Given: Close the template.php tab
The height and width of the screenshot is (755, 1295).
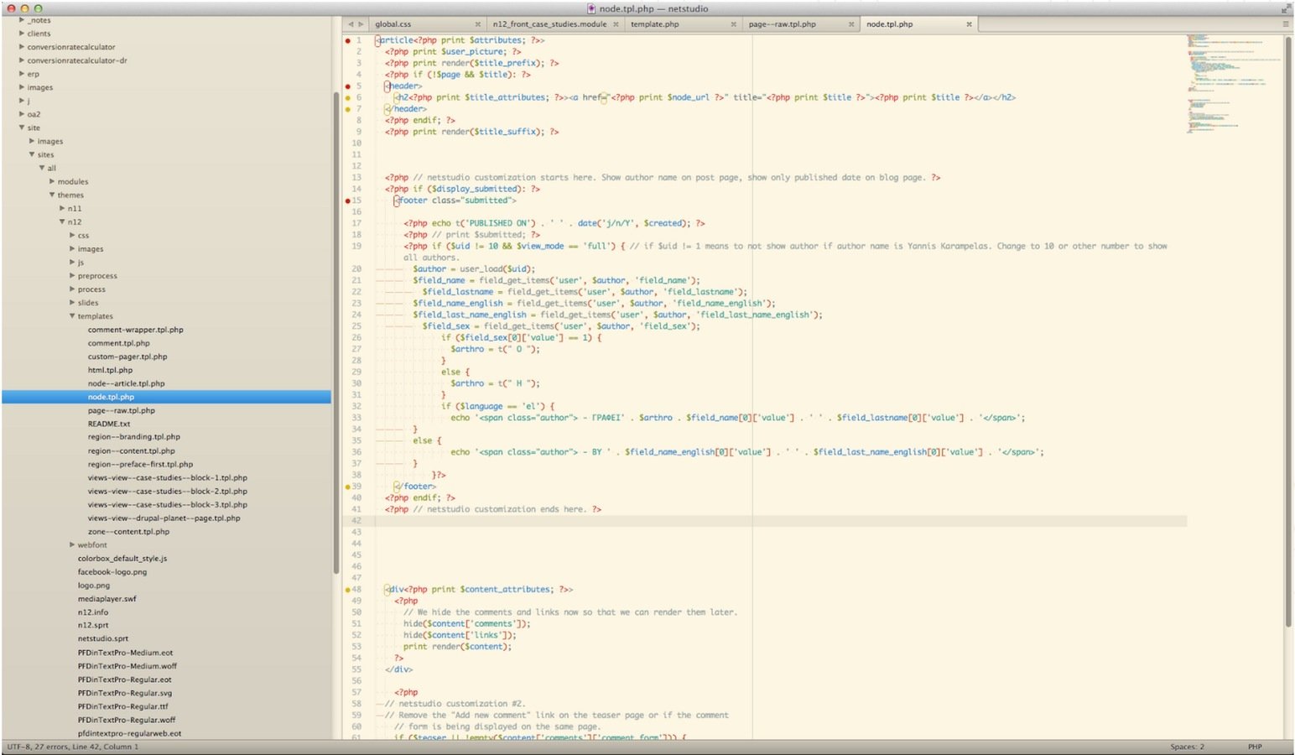Looking at the screenshot, I should 733,24.
